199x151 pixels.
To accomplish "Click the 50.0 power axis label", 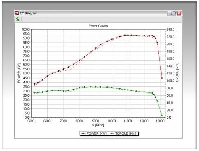I will [x=26, y=73].
